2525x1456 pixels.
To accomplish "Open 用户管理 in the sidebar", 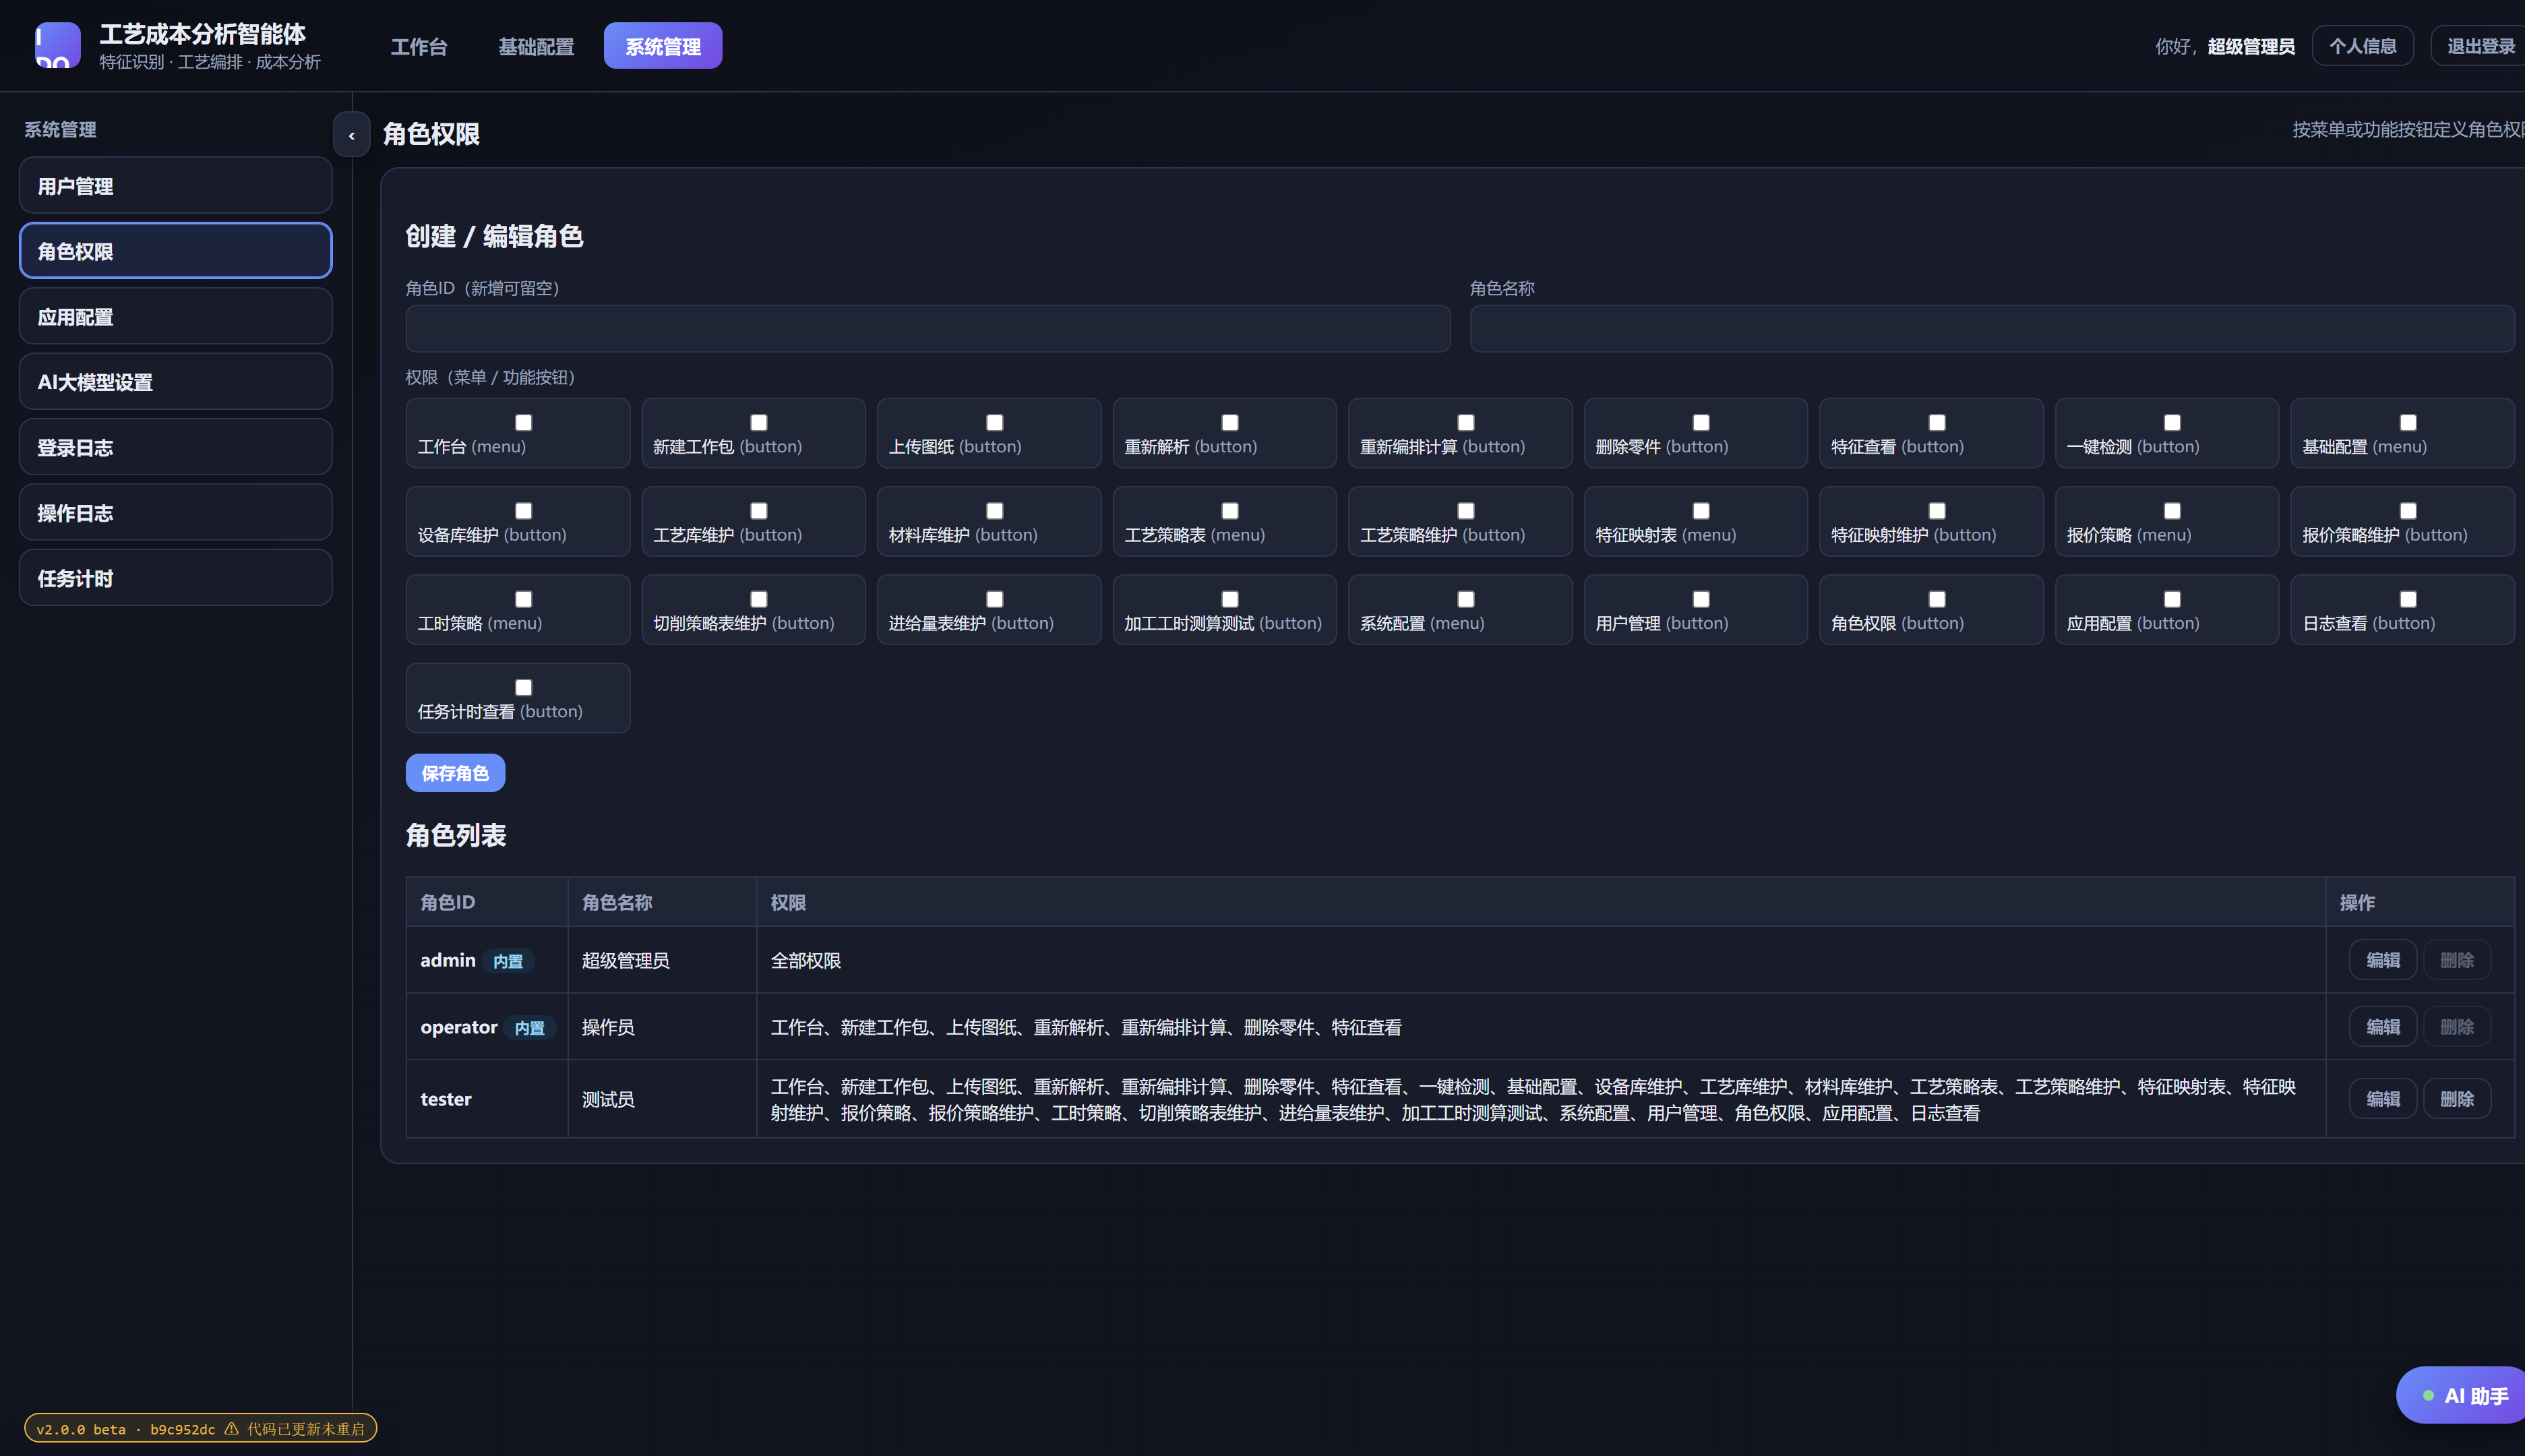I will pyautogui.click(x=175, y=185).
